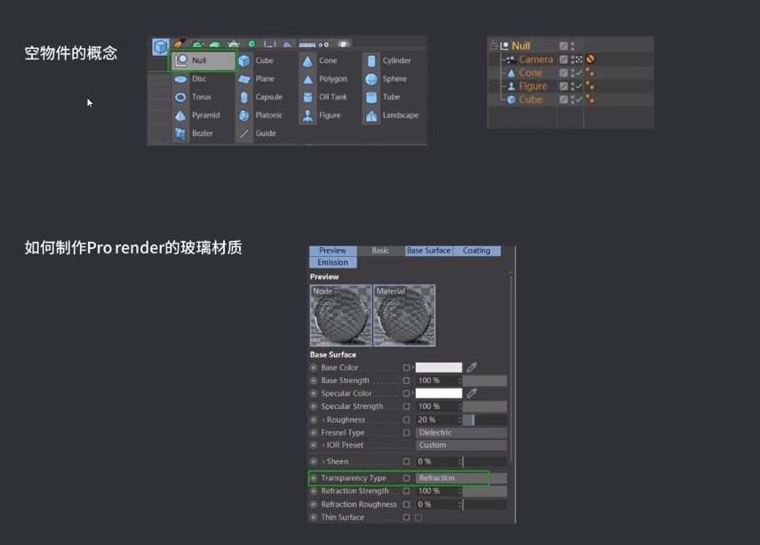Add a Figure primitive from the menu

(x=322, y=116)
